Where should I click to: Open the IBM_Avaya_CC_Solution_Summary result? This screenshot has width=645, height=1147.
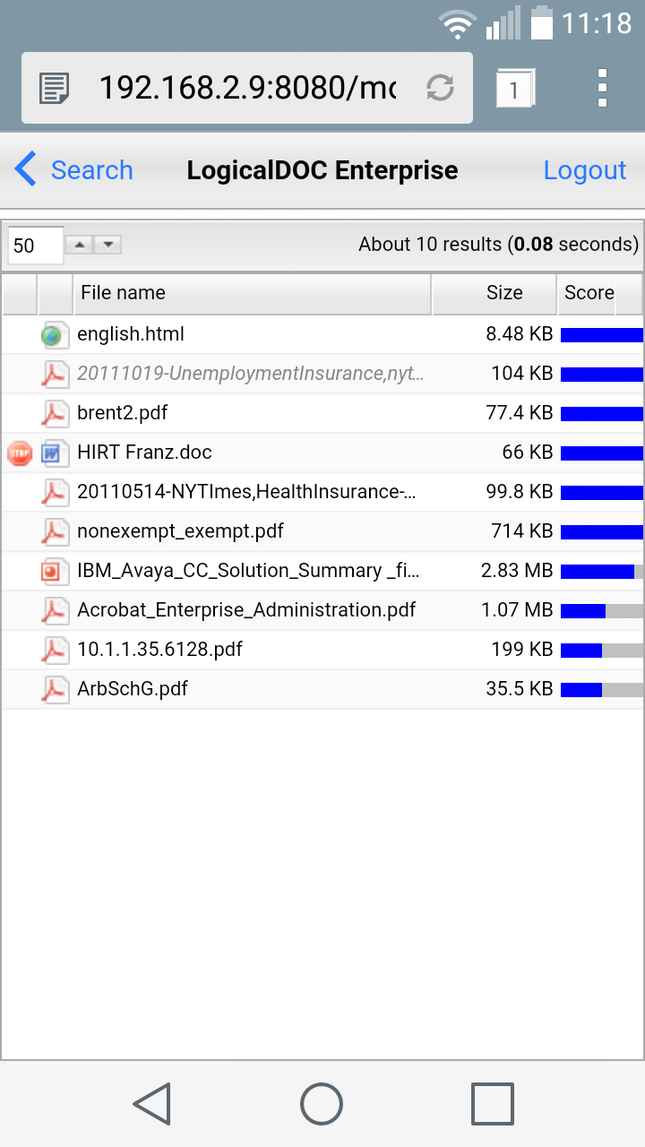pyautogui.click(x=248, y=571)
